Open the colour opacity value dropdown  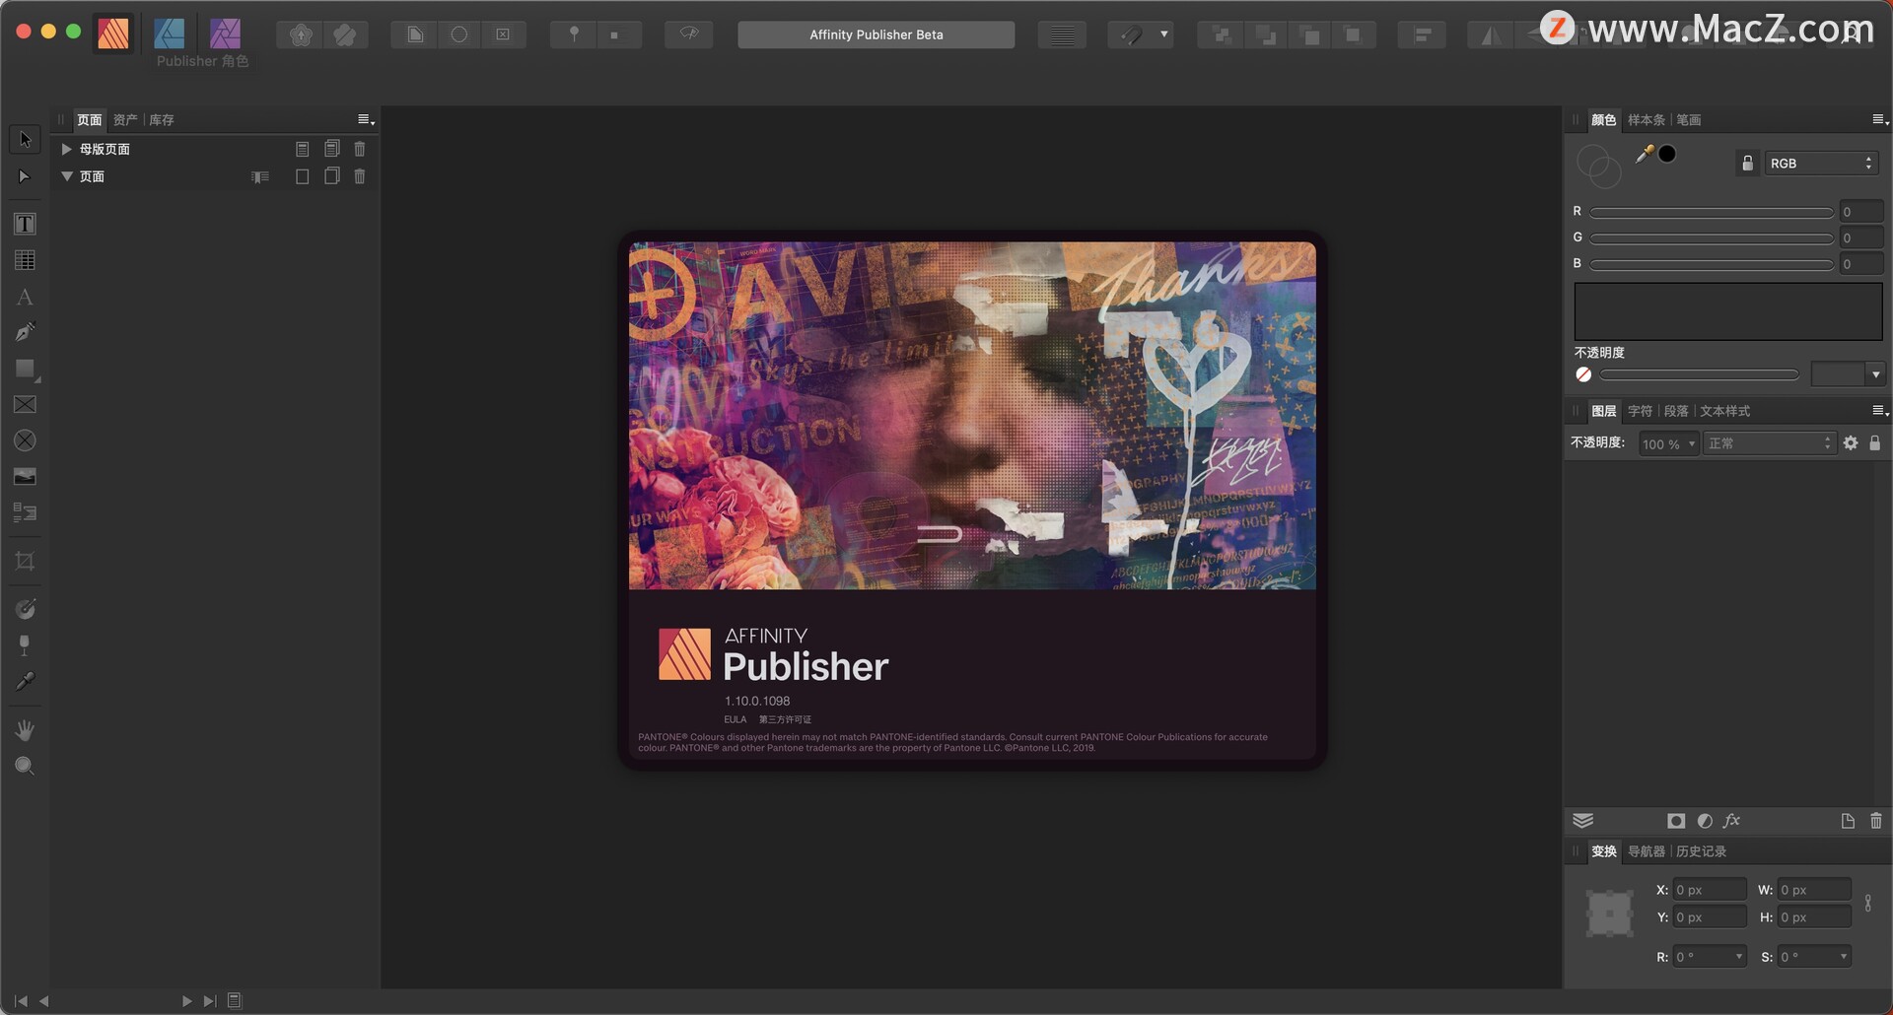1875,374
